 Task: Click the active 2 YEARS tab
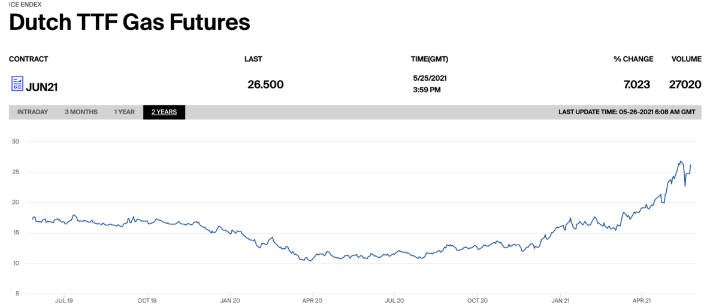point(164,112)
